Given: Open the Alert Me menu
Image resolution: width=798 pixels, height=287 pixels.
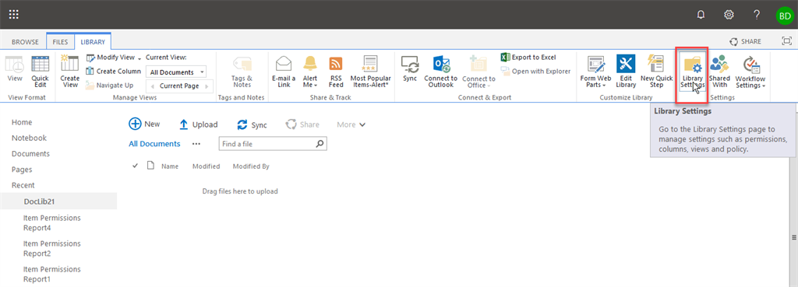Looking at the screenshot, I should coord(310,71).
